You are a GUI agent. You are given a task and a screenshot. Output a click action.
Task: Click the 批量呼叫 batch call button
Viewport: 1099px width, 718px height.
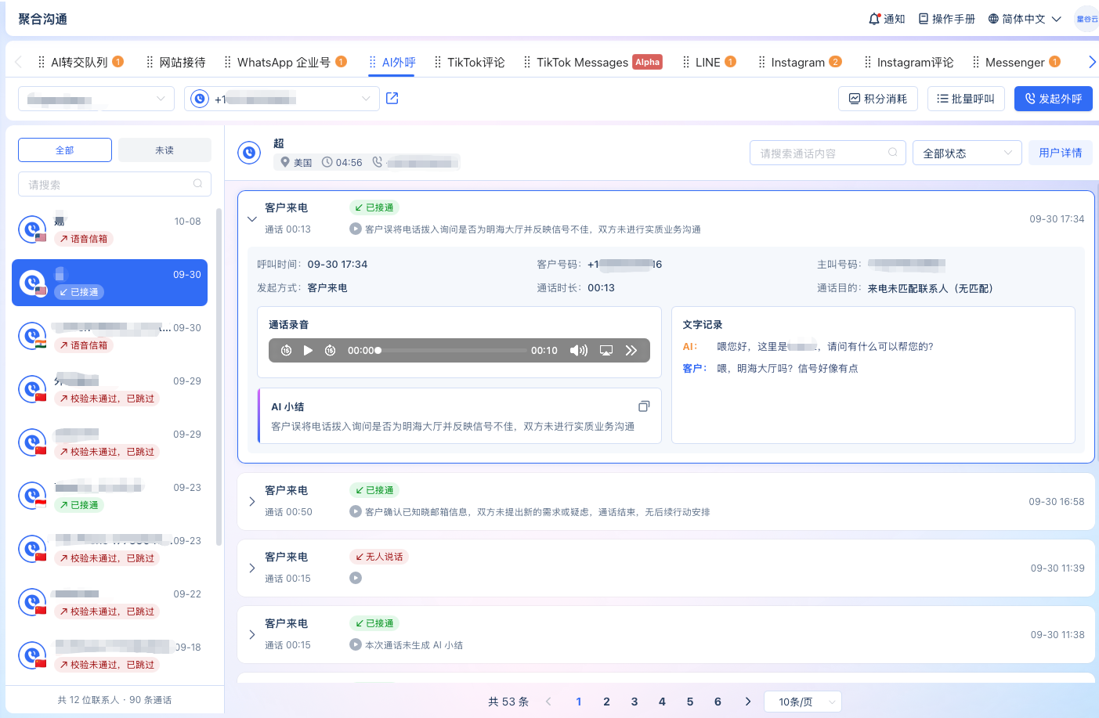point(966,99)
